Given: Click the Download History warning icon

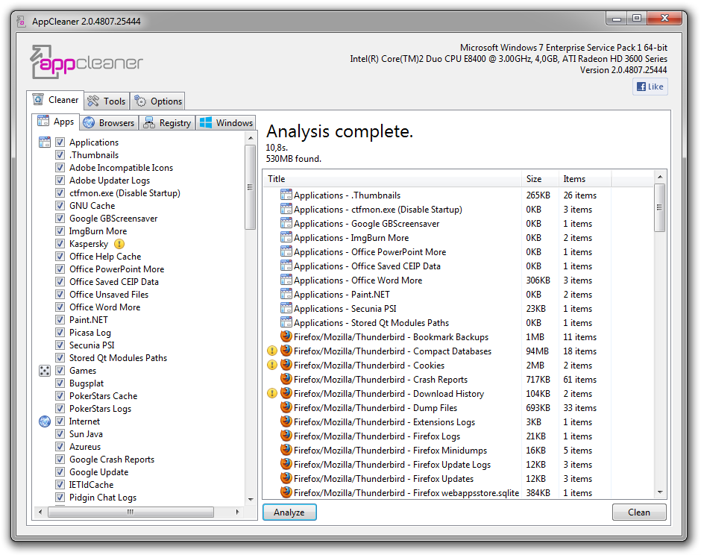Looking at the screenshot, I should coord(271,394).
